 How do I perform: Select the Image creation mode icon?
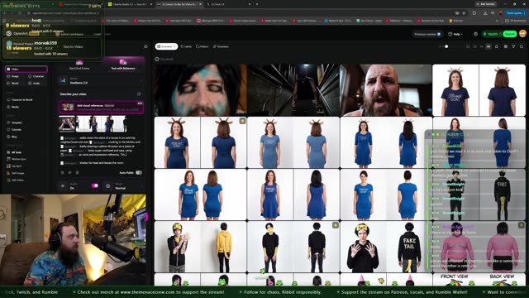point(13,76)
